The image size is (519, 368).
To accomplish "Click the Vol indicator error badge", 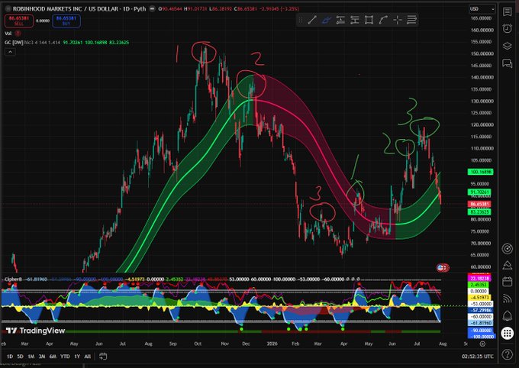I will click(x=18, y=34).
